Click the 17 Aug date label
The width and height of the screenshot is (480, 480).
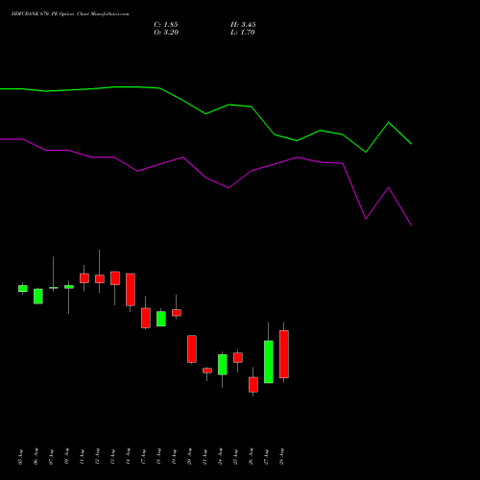(143, 457)
